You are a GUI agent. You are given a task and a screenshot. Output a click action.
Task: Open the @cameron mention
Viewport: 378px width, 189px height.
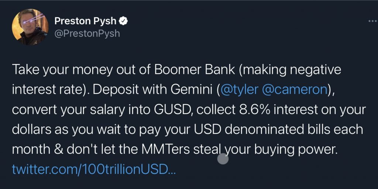coord(294,90)
